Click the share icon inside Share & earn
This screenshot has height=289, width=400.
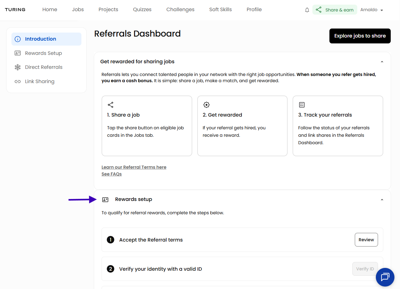[x=318, y=10]
